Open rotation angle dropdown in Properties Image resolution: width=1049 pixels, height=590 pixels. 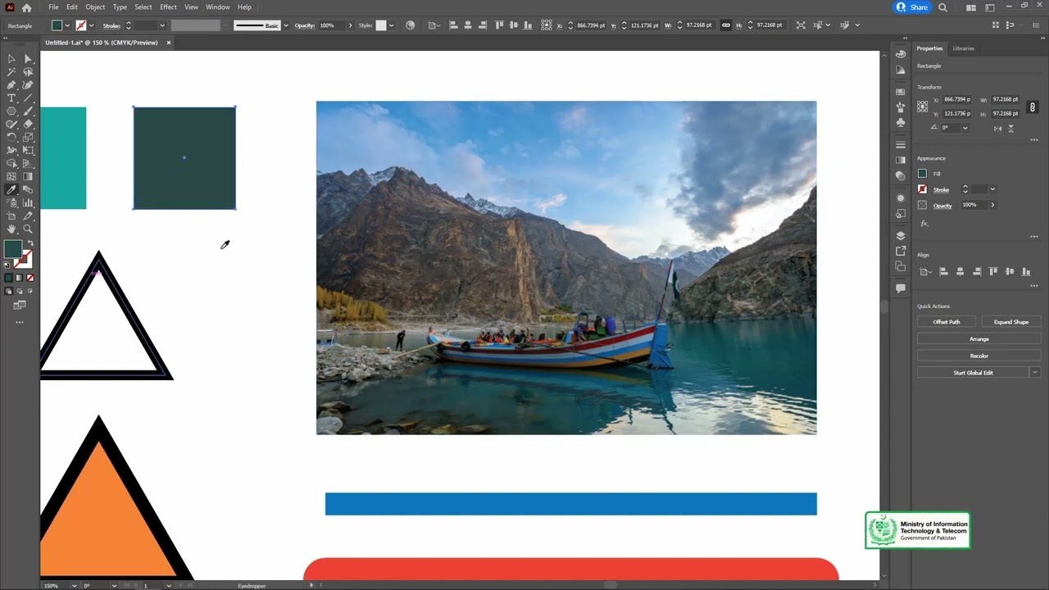(x=965, y=128)
